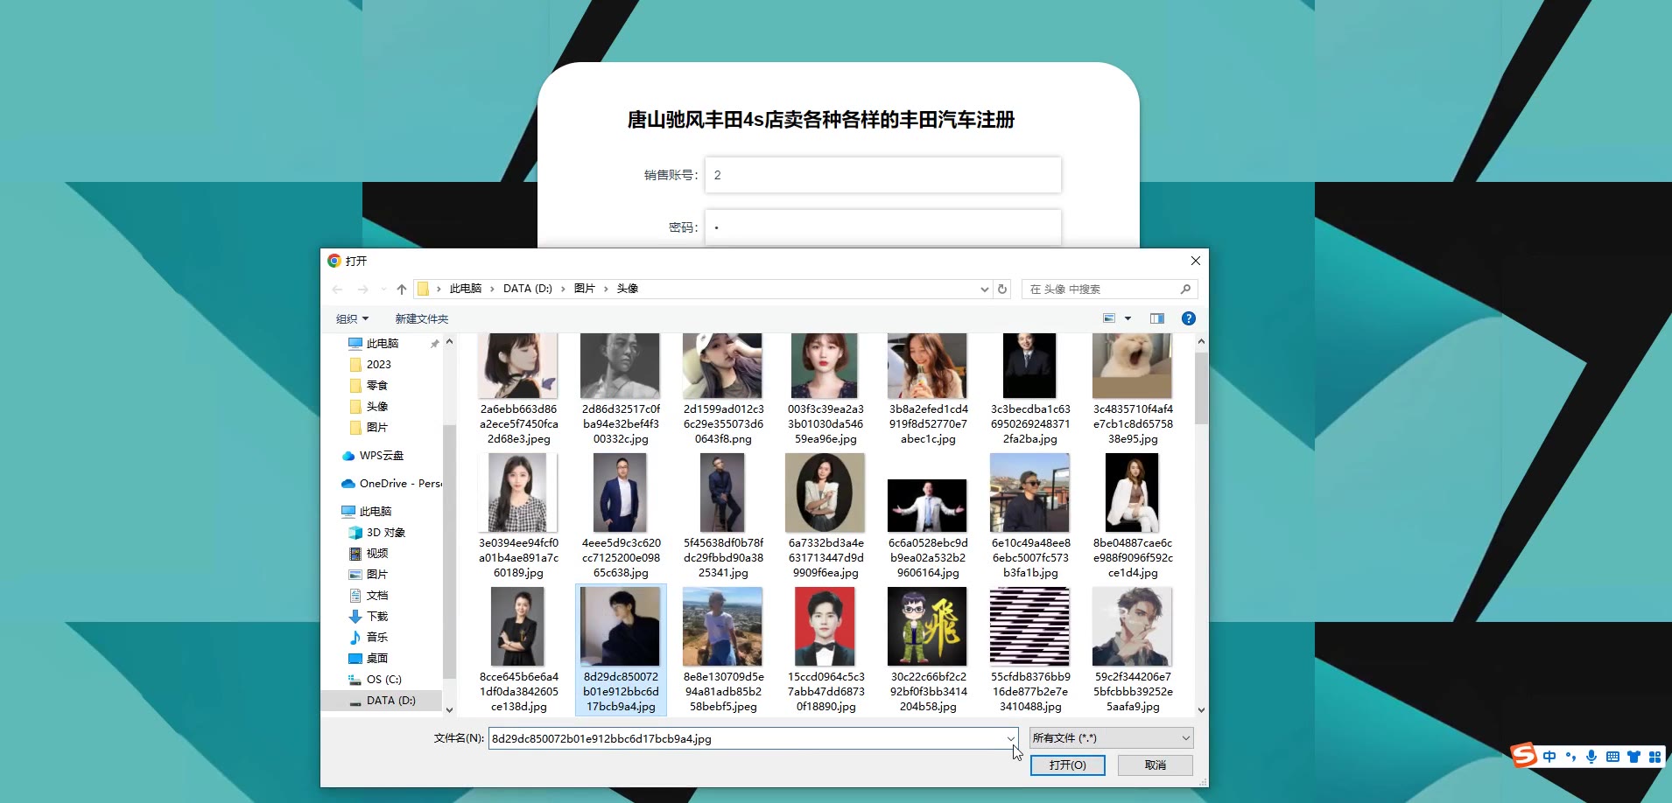Click 此电脑 in the address breadcrumb
This screenshot has height=803, width=1672.
tap(466, 289)
